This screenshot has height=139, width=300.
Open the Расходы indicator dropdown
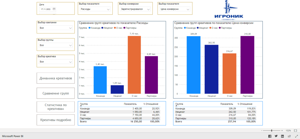pyautogui.click(x=95, y=9)
